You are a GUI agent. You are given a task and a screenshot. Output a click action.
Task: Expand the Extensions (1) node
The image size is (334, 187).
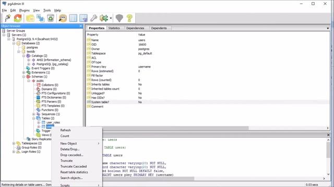pos(23,73)
